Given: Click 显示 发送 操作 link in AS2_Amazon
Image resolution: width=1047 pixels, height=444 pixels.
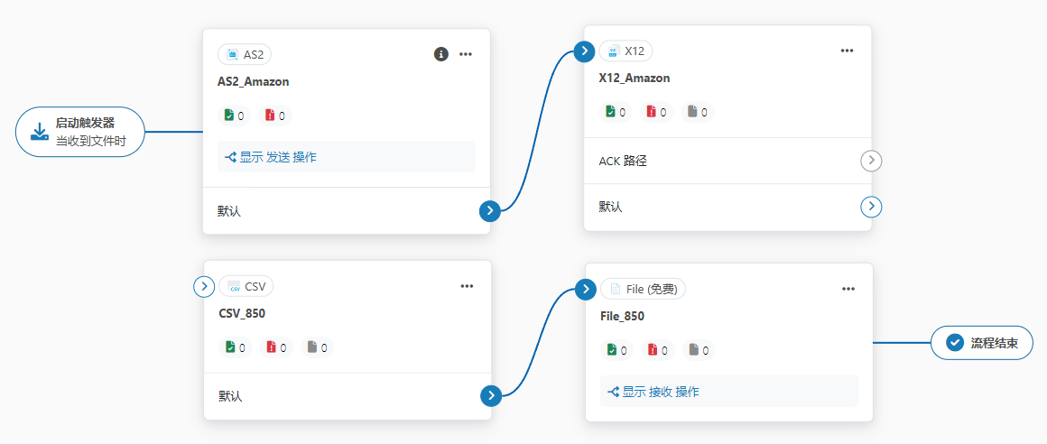Looking at the screenshot, I should click(271, 157).
